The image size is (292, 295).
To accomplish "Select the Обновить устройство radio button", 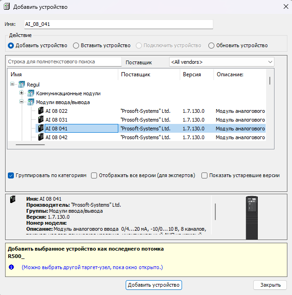I will pos(211,46).
